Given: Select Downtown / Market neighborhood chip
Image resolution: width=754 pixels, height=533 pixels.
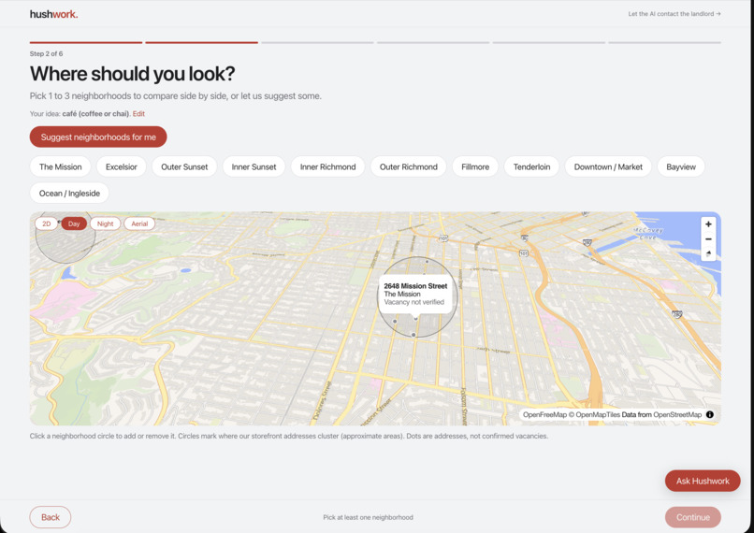Looking at the screenshot, I should [608, 166].
